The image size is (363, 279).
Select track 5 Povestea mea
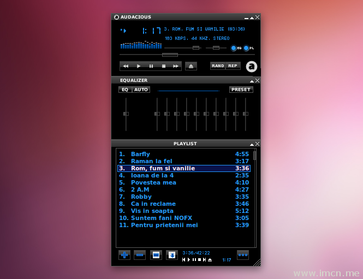184,182
